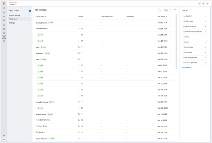Open the chat bubble icon in left rail
Screen dimensions: 212x143
pyautogui.click(x=4, y=41)
